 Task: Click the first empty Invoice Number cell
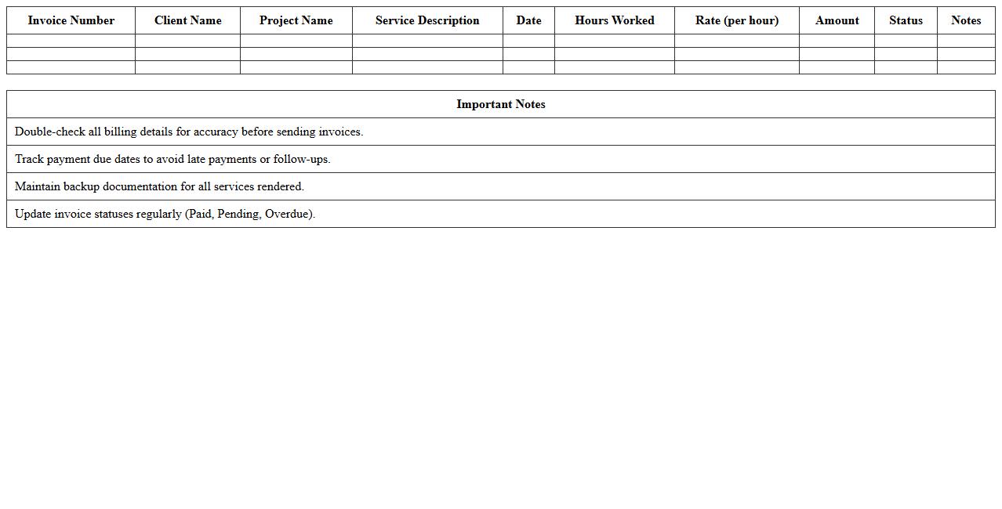point(71,40)
